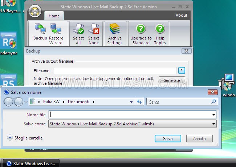Click the forward navigation arrow in save dialog

pyautogui.click(x=19, y=102)
